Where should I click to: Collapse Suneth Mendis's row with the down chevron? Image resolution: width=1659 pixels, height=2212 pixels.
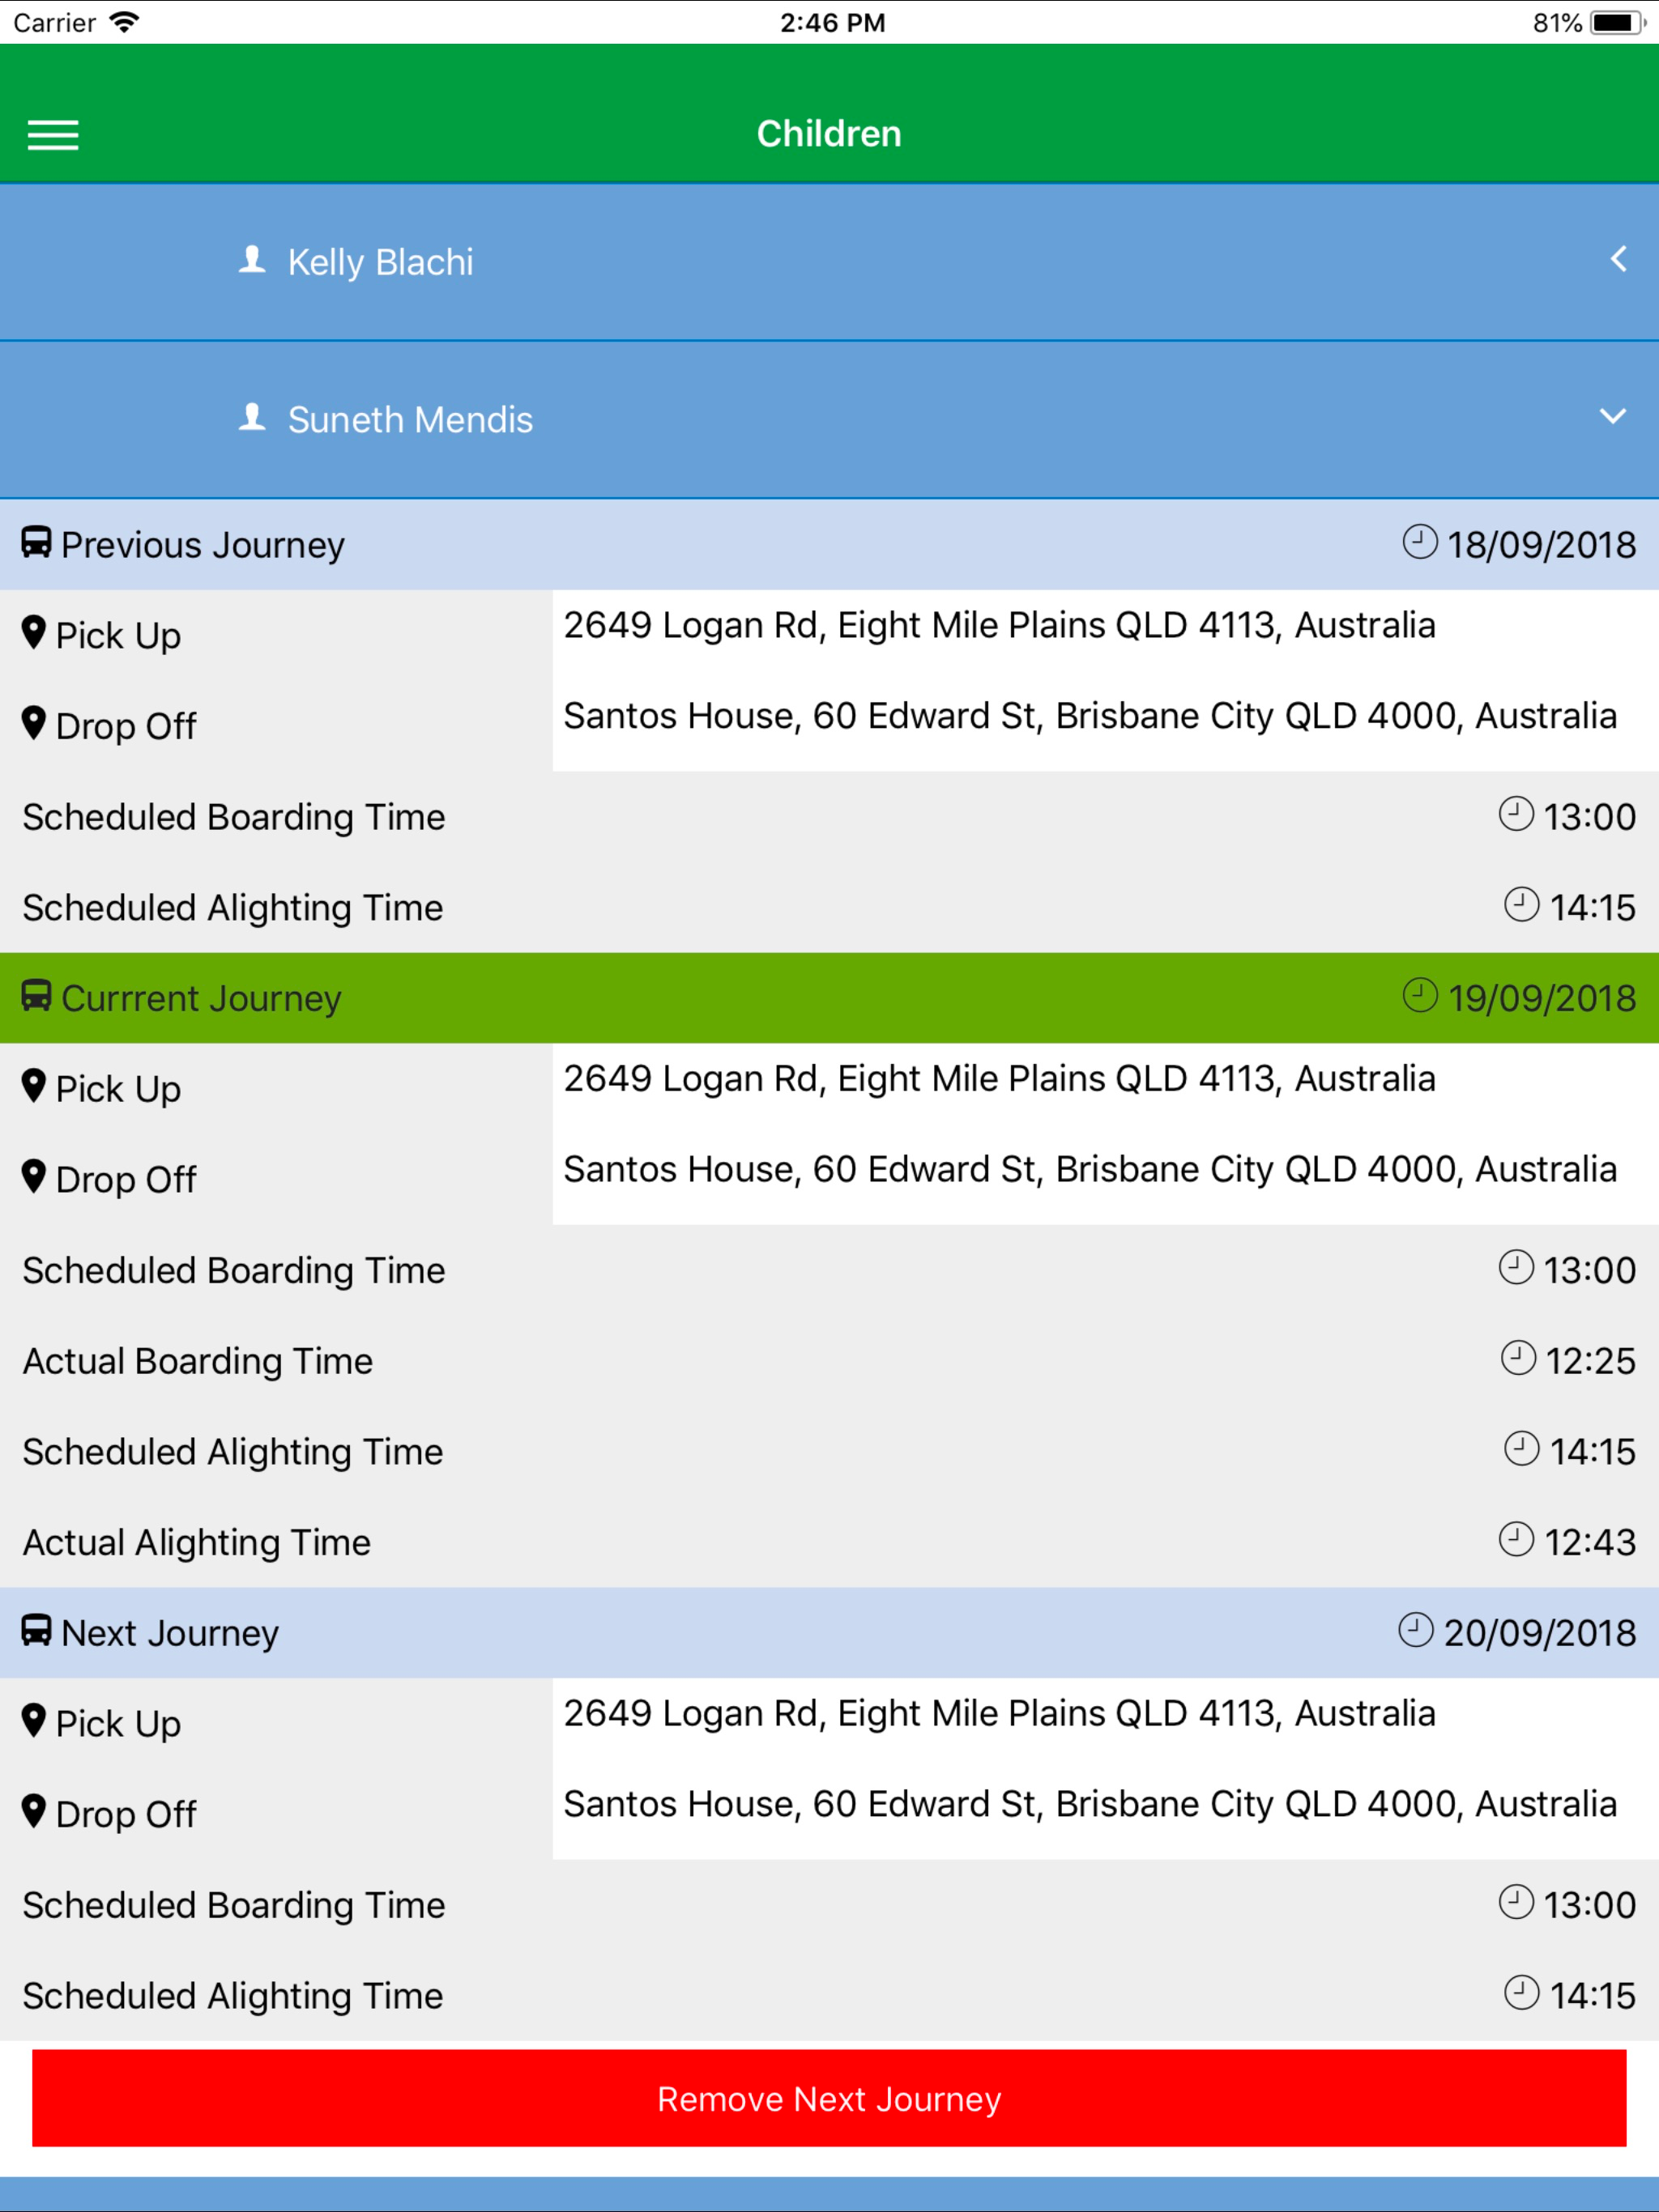[1613, 416]
